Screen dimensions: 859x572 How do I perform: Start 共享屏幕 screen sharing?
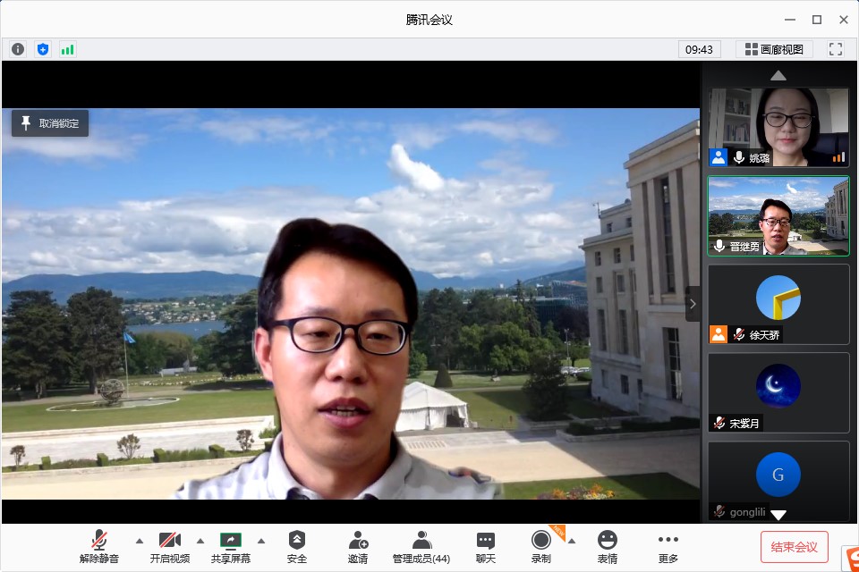point(231,547)
